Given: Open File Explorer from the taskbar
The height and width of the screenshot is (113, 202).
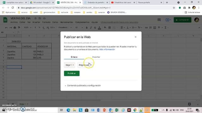Looking at the screenshot, I should [x=74, y=110].
